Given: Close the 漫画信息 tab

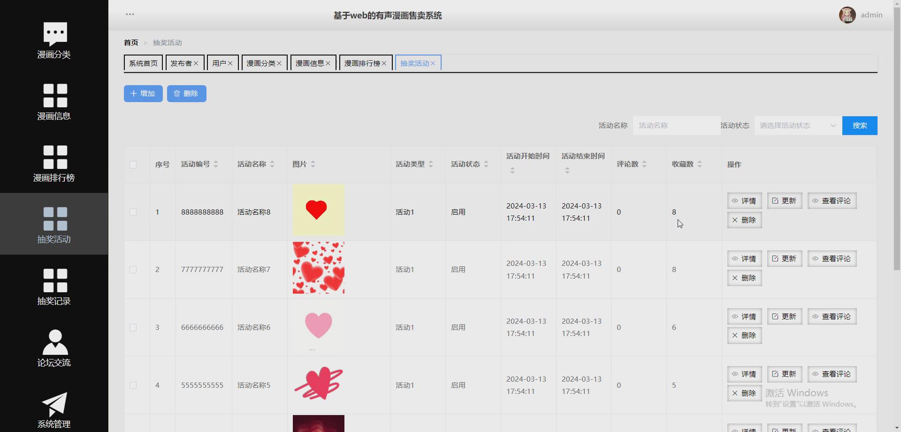Looking at the screenshot, I should tap(328, 63).
